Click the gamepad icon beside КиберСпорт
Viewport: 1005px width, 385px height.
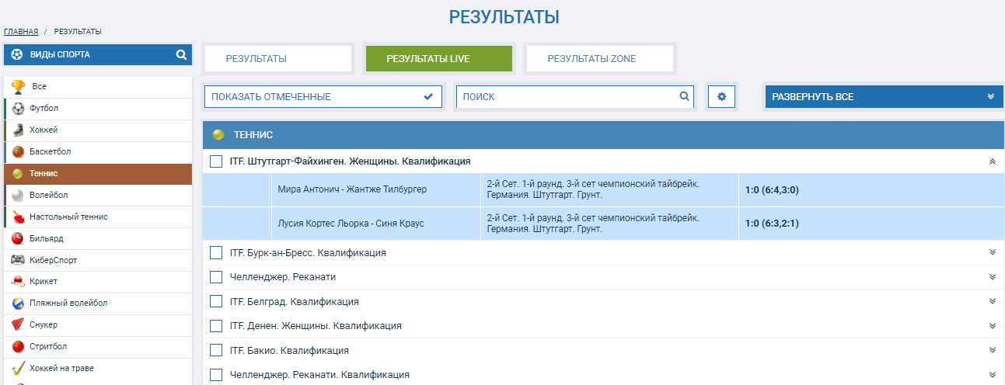coord(18,260)
